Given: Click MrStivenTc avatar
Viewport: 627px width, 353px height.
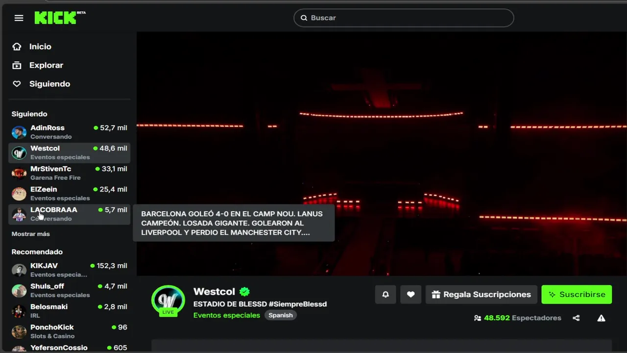Looking at the screenshot, I should [x=19, y=174].
